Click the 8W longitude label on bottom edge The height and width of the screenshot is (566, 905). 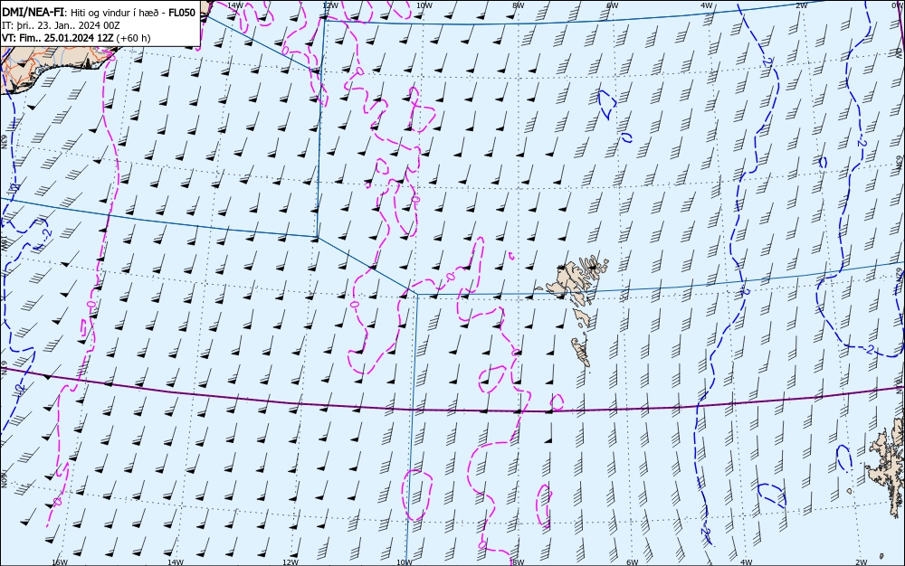pyautogui.click(x=519, y=562)
